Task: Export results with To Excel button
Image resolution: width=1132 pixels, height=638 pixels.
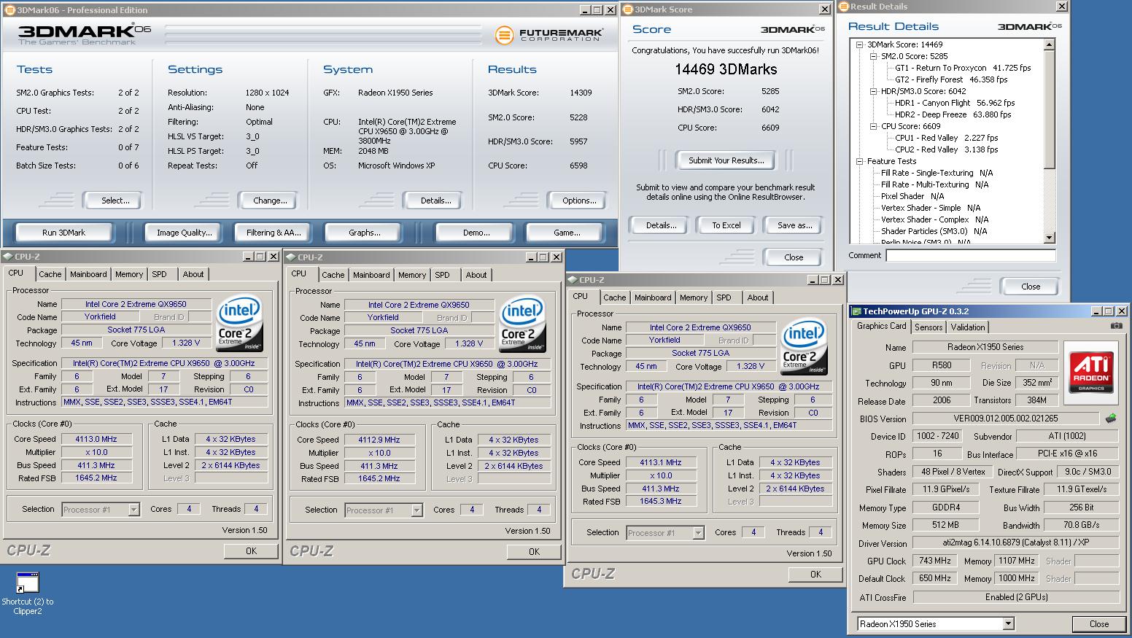Action: 726,225
